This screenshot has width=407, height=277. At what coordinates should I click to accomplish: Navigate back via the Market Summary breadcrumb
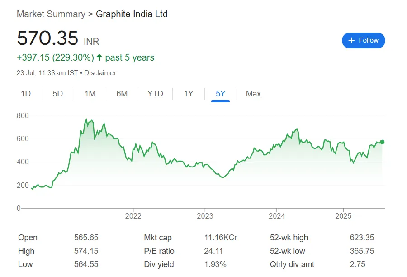51,14
